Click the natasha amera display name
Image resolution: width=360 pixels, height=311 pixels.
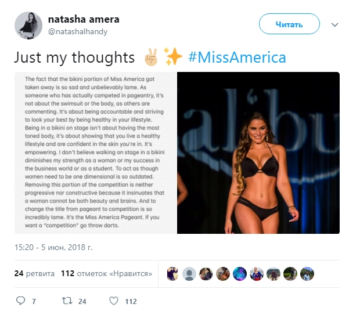(84, 19)
